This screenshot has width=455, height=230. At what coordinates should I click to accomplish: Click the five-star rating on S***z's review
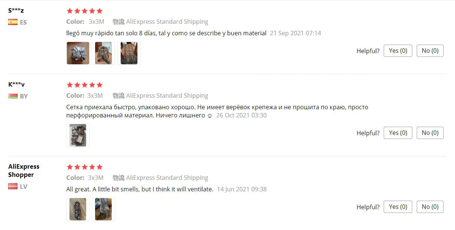pos(84,11)
